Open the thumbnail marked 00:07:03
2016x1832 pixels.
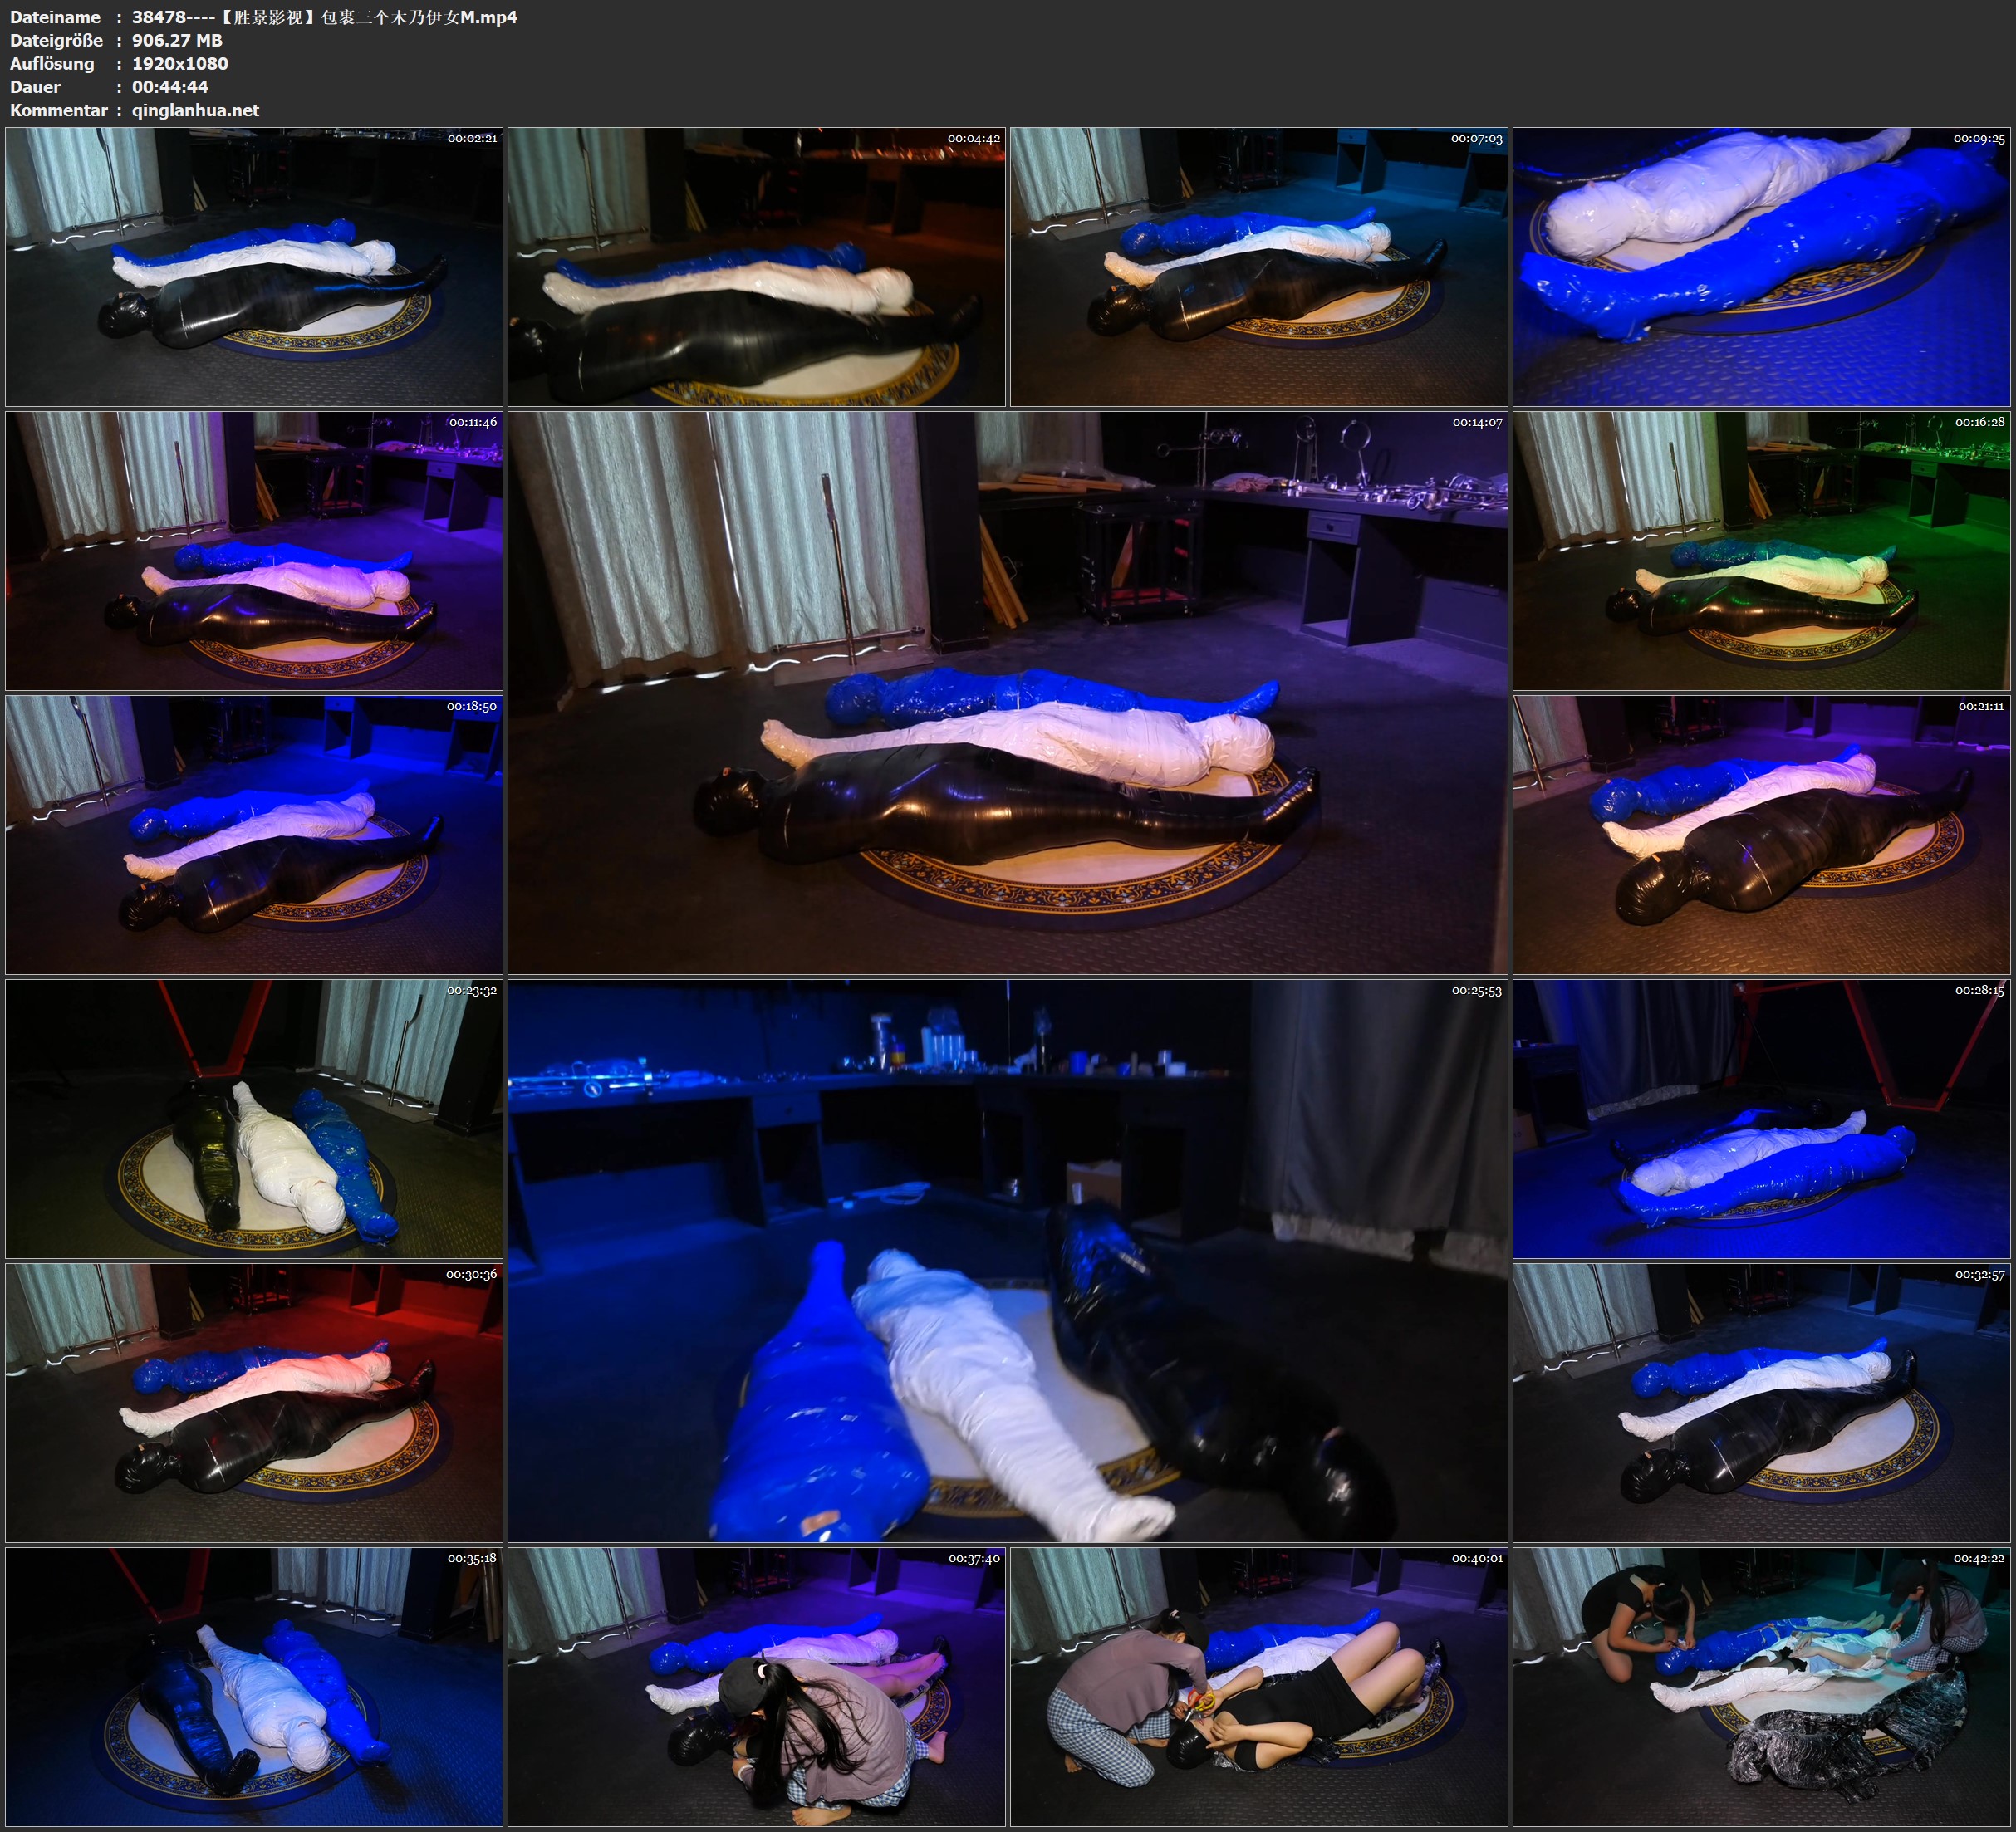(1259, 266)
